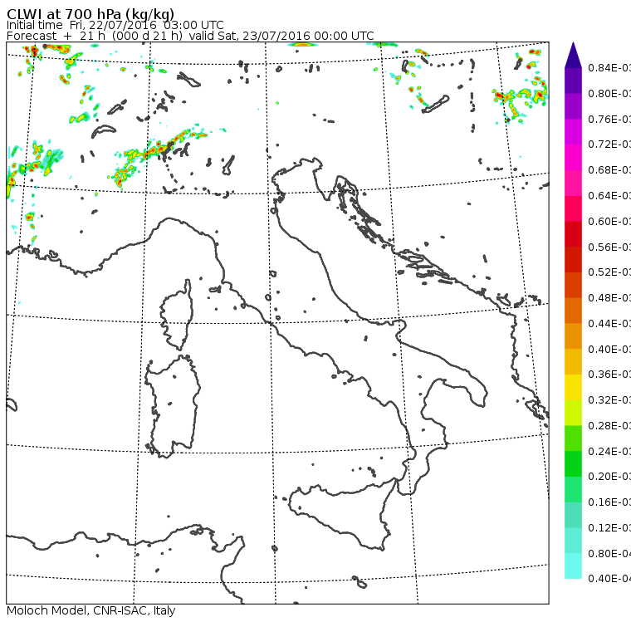
Task: Click the 0.56E-03 colorbar label
Action: coord(609,247)
